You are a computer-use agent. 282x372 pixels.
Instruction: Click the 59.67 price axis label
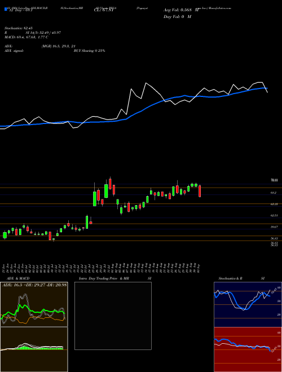275,227
